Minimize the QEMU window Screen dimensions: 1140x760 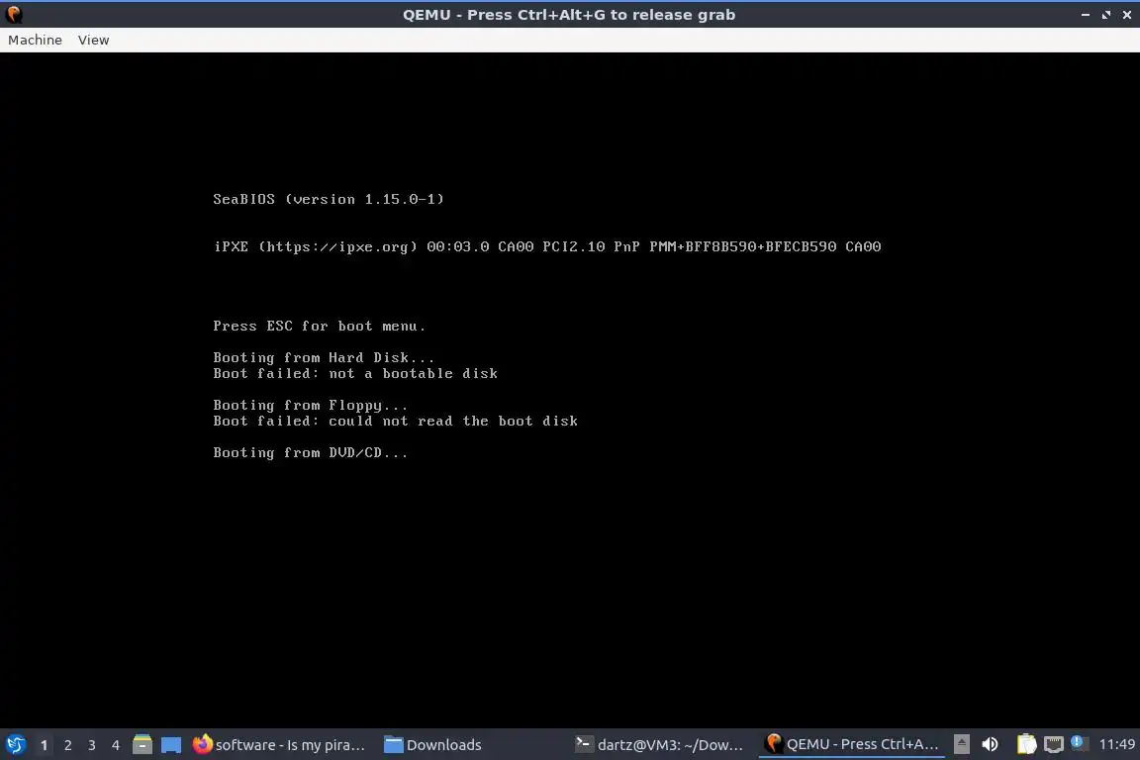1086,15
